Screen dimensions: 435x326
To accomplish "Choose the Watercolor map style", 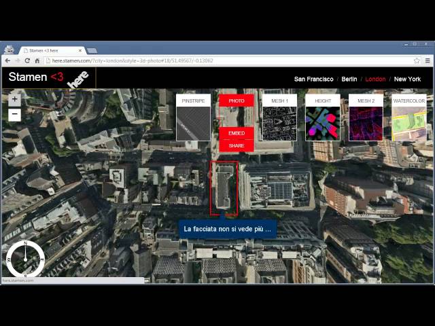I will [409, 117].
